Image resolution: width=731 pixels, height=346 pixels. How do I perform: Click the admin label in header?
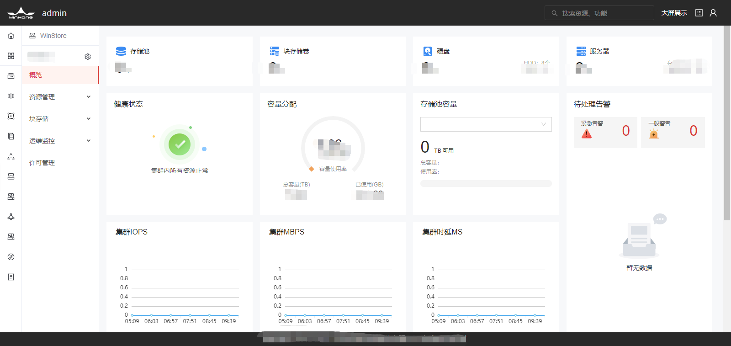pyautogui.click(x=54, y=13)
